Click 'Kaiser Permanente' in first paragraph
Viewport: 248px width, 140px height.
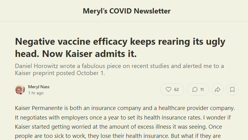(36, 108)
